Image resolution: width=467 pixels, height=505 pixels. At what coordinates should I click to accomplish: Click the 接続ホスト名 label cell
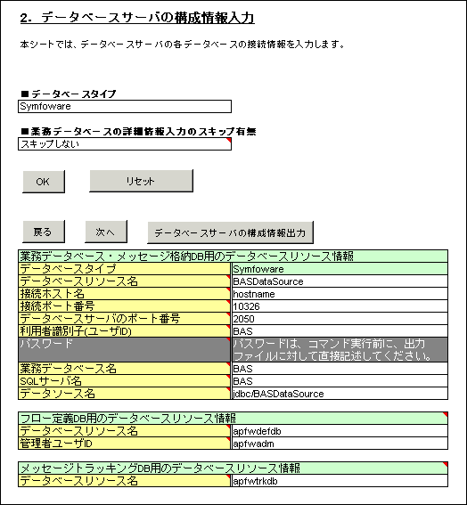pos(125,294)
